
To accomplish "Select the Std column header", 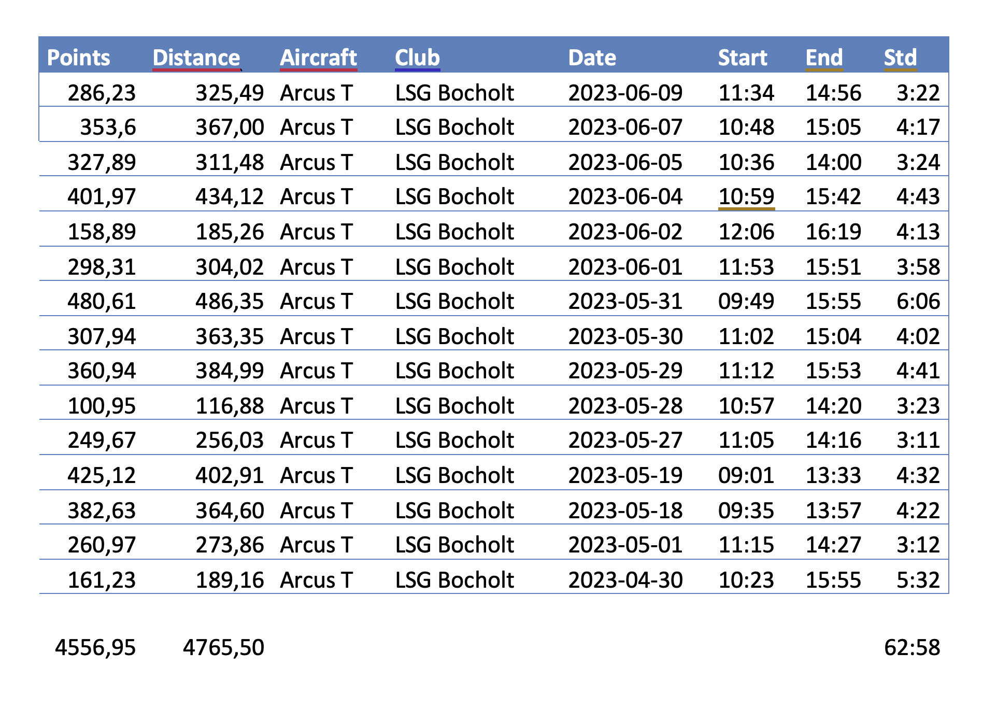I will coord(900,58).
